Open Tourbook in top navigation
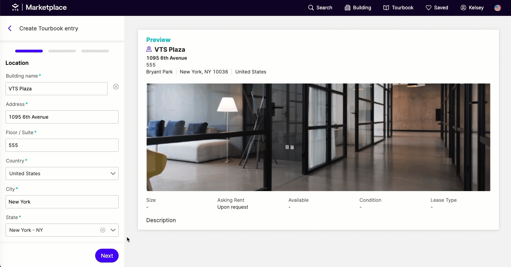 [398, 8]
